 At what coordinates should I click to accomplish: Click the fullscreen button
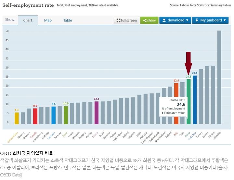pyautogui.click(x=126, y=20)
